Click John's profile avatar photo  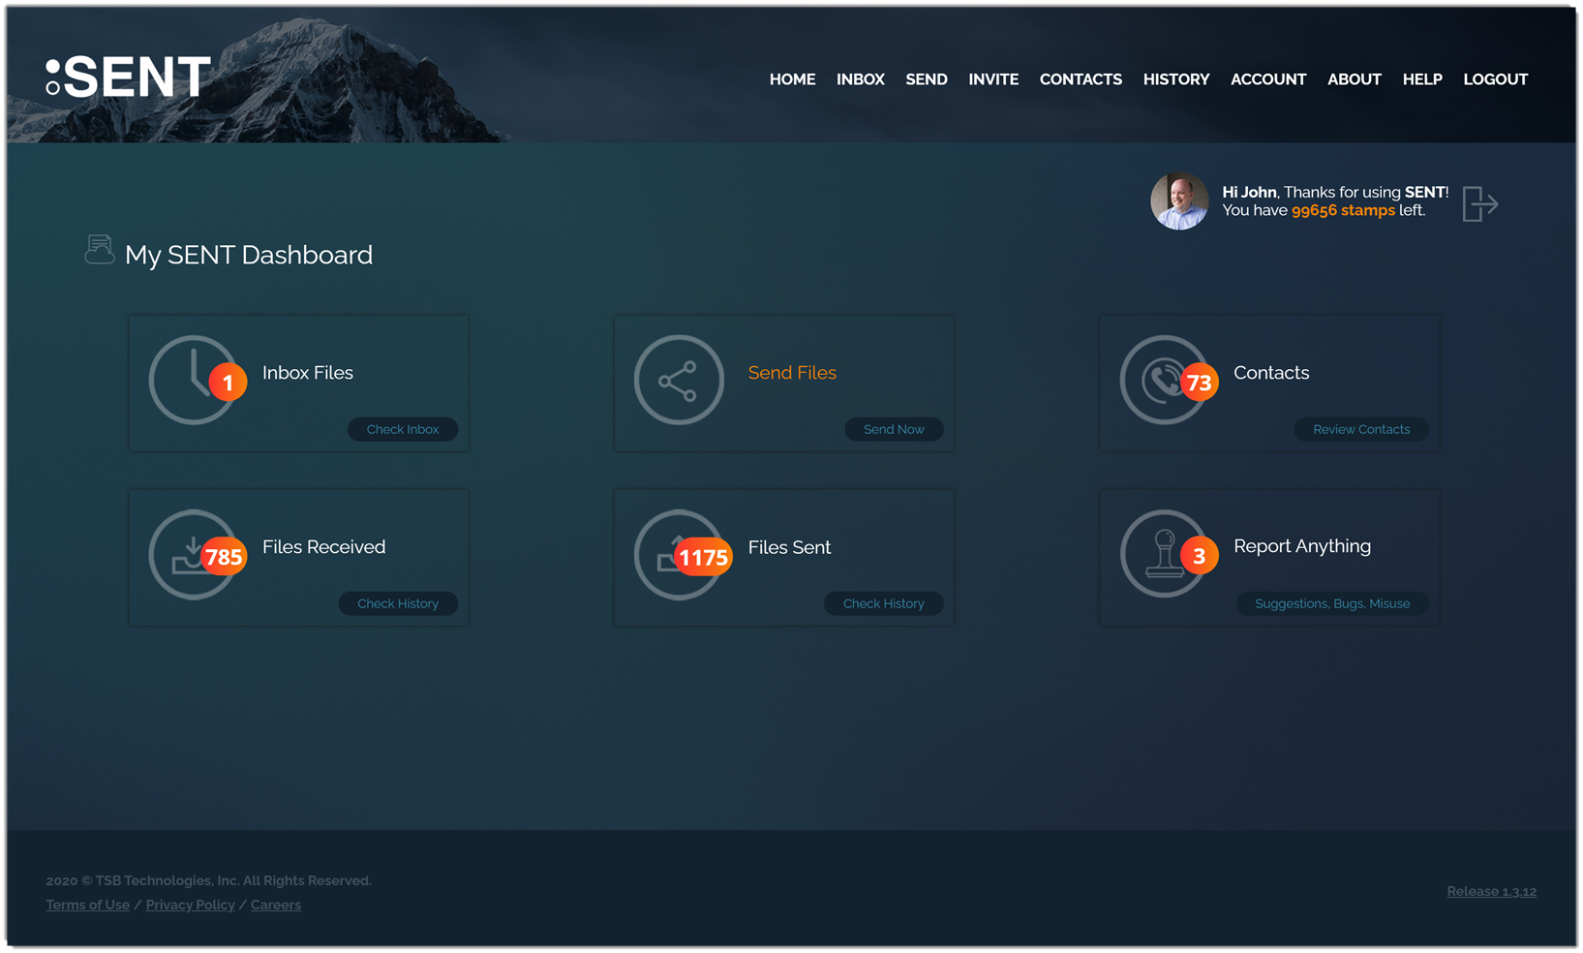pos(1178,201)
